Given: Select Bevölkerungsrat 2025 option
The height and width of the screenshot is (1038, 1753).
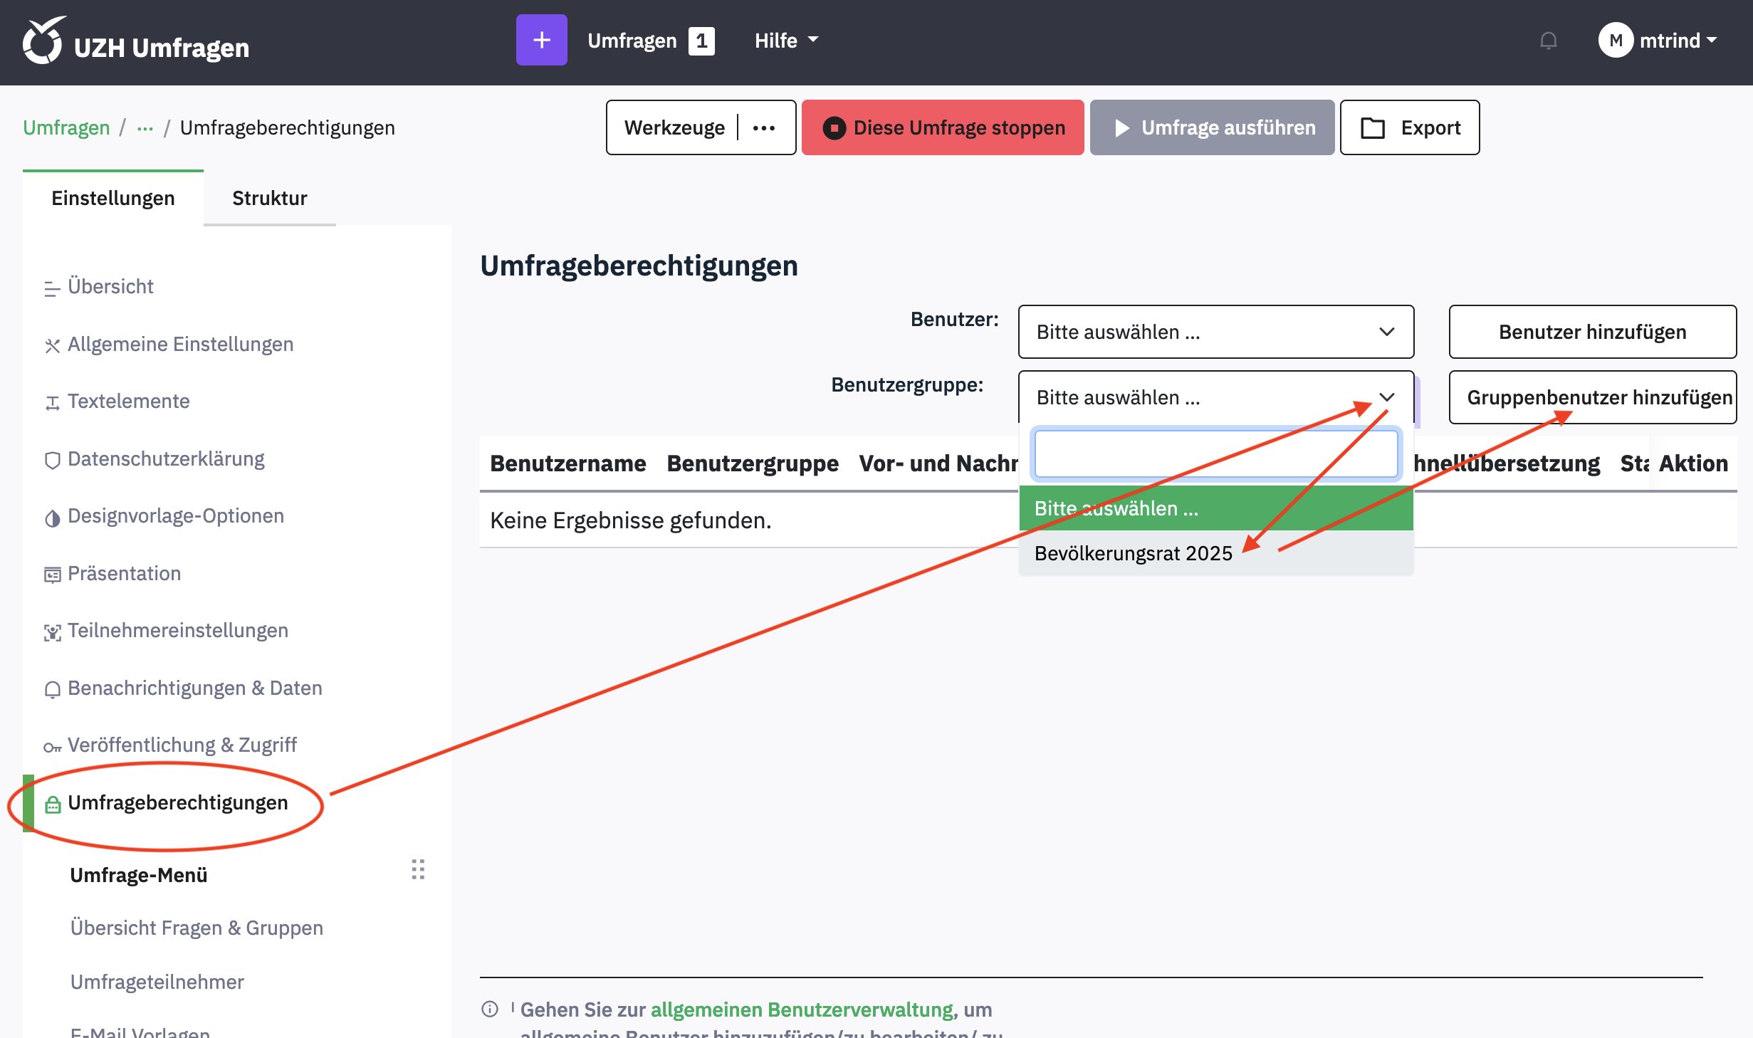Looking at the screenshot, I should point(1133,553).
